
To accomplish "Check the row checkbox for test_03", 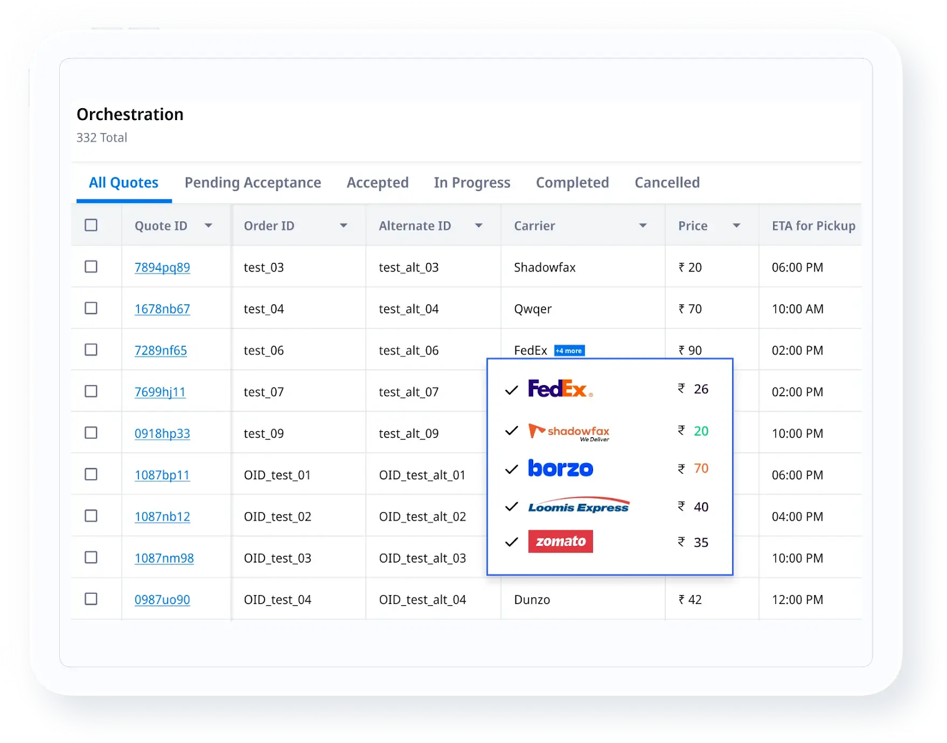I will (91, 267).
